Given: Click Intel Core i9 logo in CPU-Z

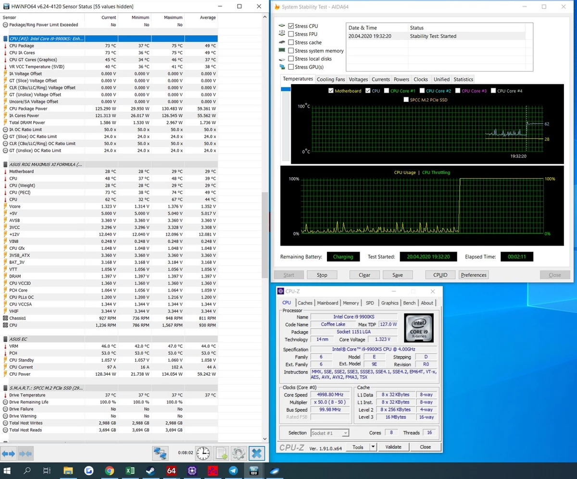Looking at the screenshot, I should [419, 328].
